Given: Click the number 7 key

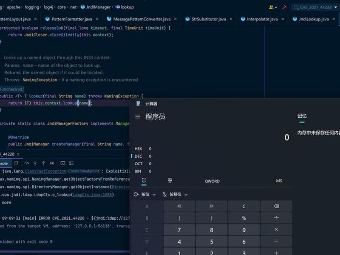Looking at the screenshot, I should pos(179,229).
